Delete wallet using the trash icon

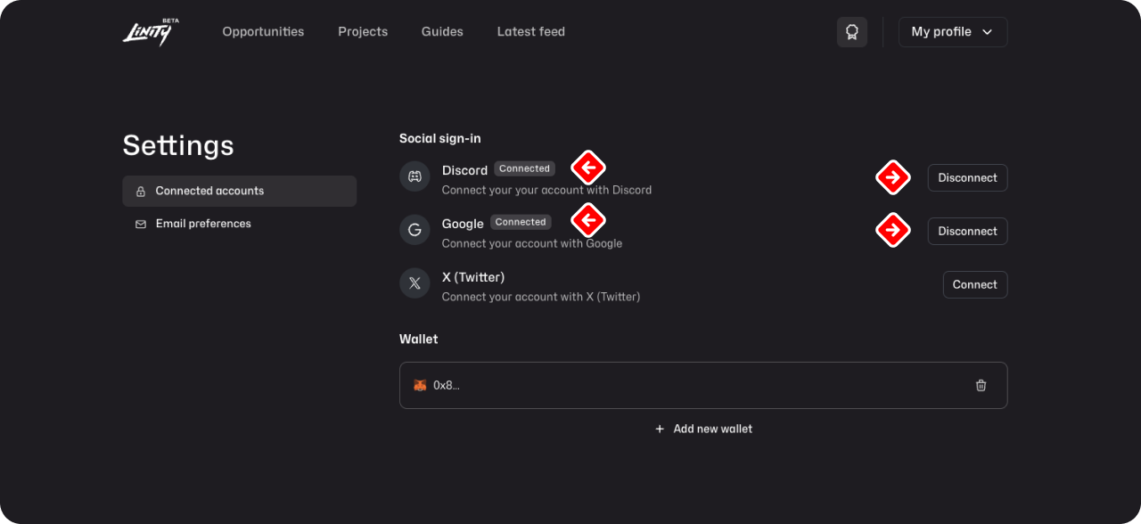pos(981,386)
